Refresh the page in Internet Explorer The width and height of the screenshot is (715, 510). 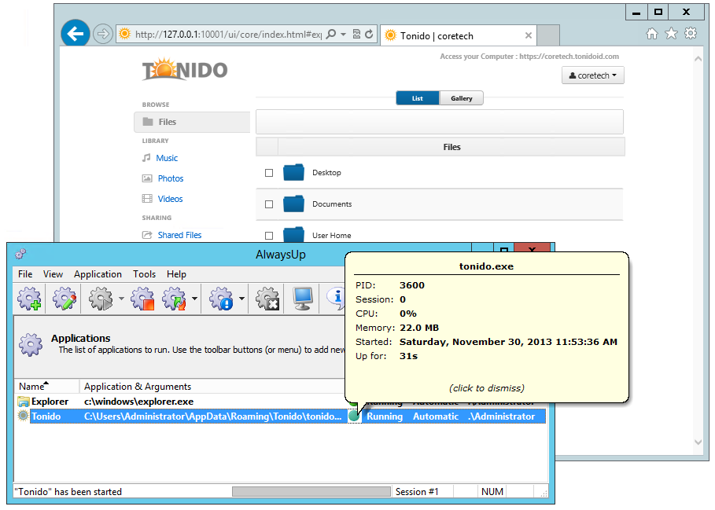point(369,35)
